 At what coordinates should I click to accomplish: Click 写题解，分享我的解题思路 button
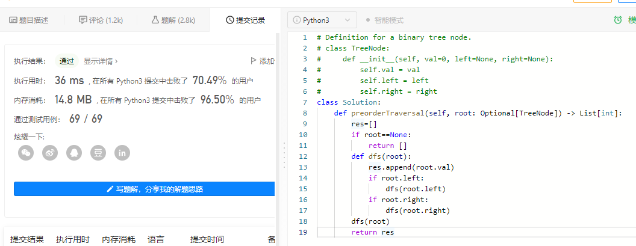(145, 189)
